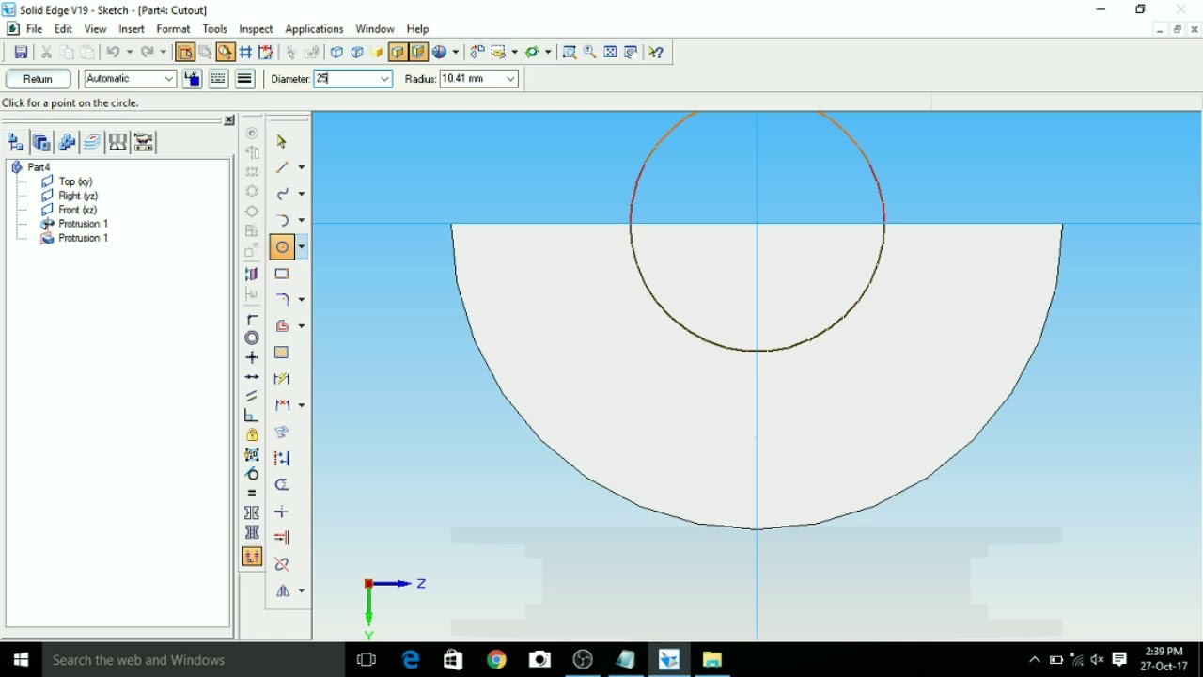The width and height of the screenshot is (1203, 677).
Task: Select the SmartDimension tool
Action: 282,379
